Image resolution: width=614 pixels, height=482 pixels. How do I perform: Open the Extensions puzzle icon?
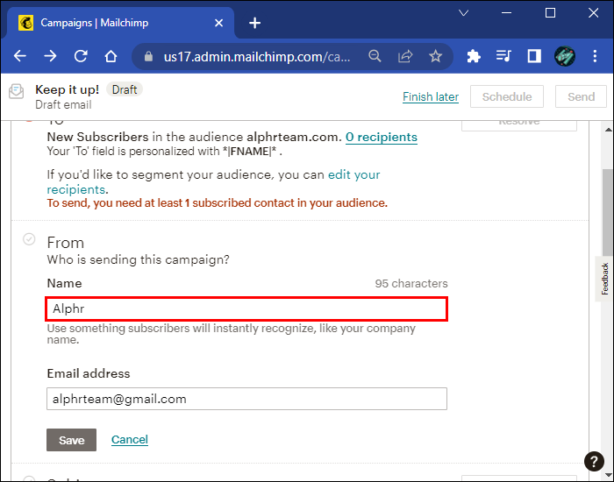click(x=474, y=56)
